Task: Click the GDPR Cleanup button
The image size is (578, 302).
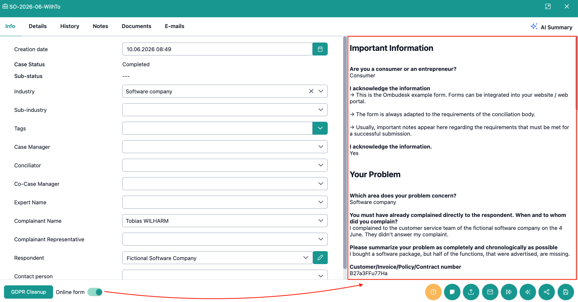Action: [x=28, y=292]
